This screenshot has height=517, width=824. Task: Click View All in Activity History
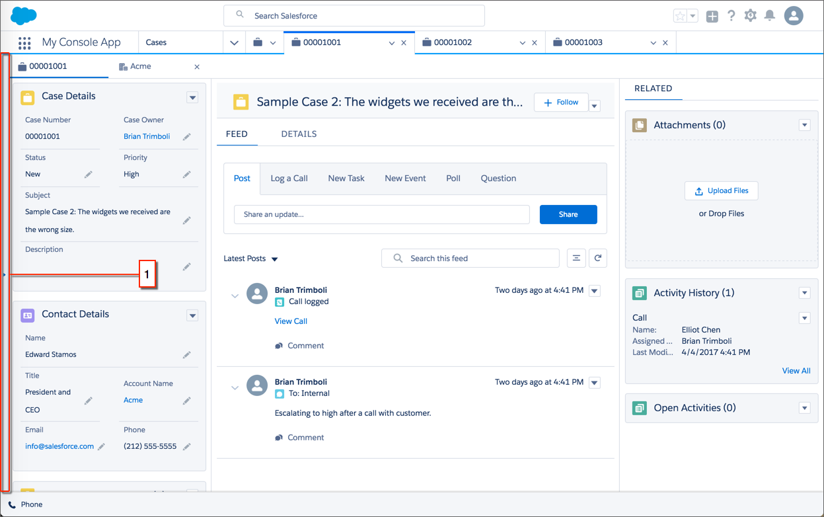tap(796, 371)
